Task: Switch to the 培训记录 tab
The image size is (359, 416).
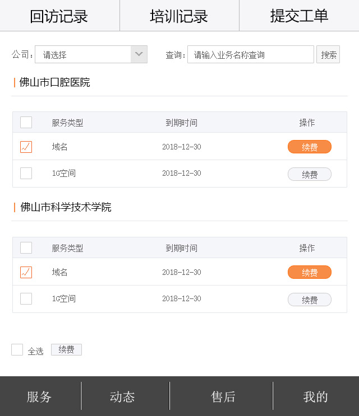Action: 179,16
